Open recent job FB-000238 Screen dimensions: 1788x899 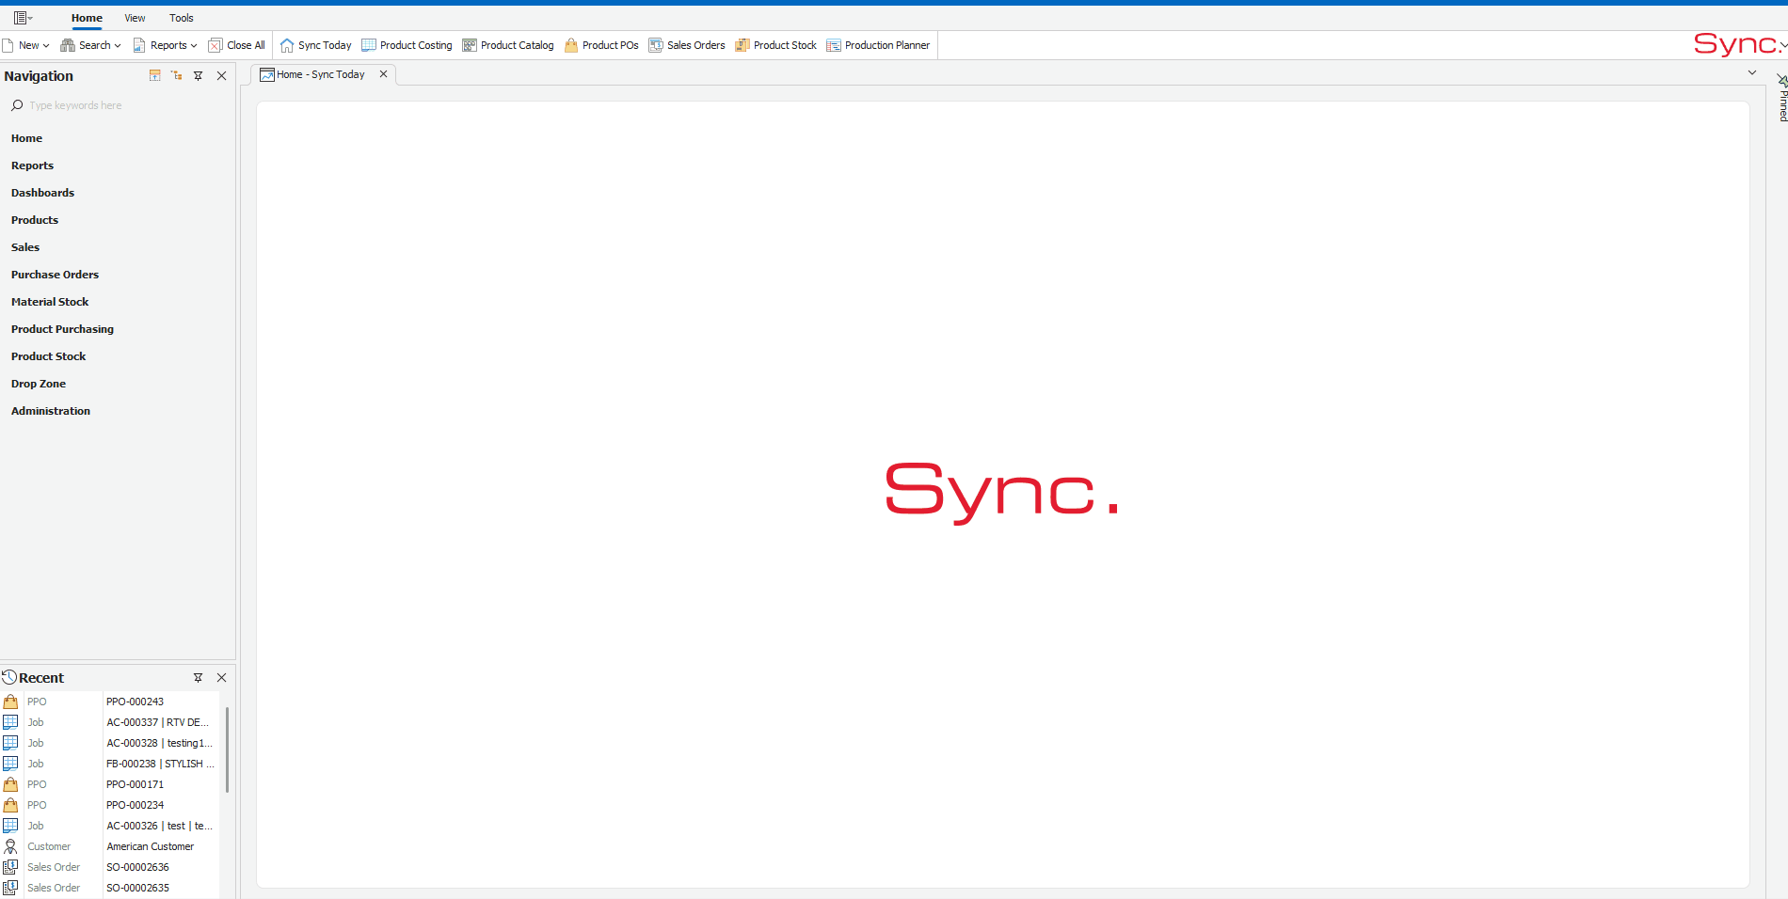[160, 764]
